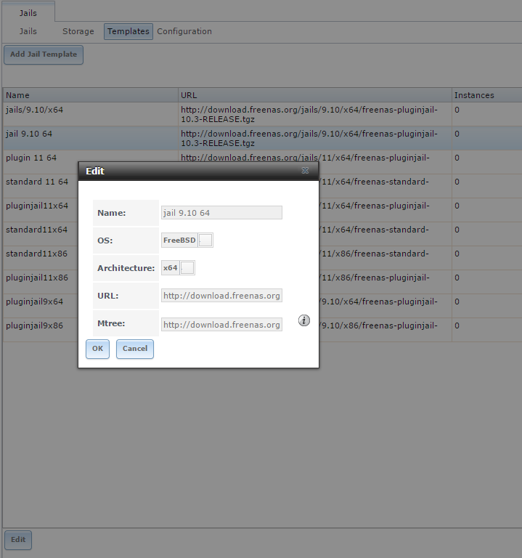This screenshot has width=522, height=558.
Task: Click the Mtree info help icon
Action: click(303, 320)
